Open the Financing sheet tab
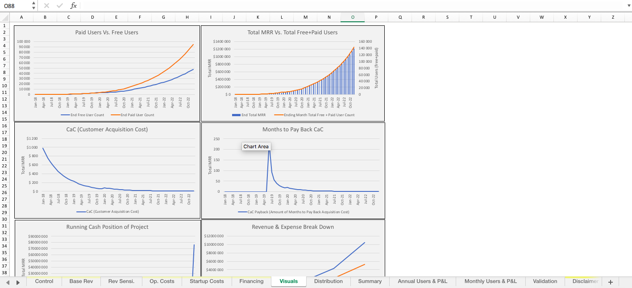The width and height of the screenshot is (632, 288). (x=250, y=281)
